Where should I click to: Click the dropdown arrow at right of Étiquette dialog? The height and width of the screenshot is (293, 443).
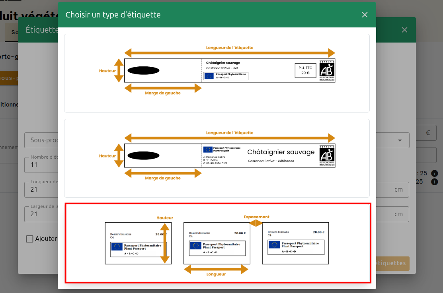400,140
